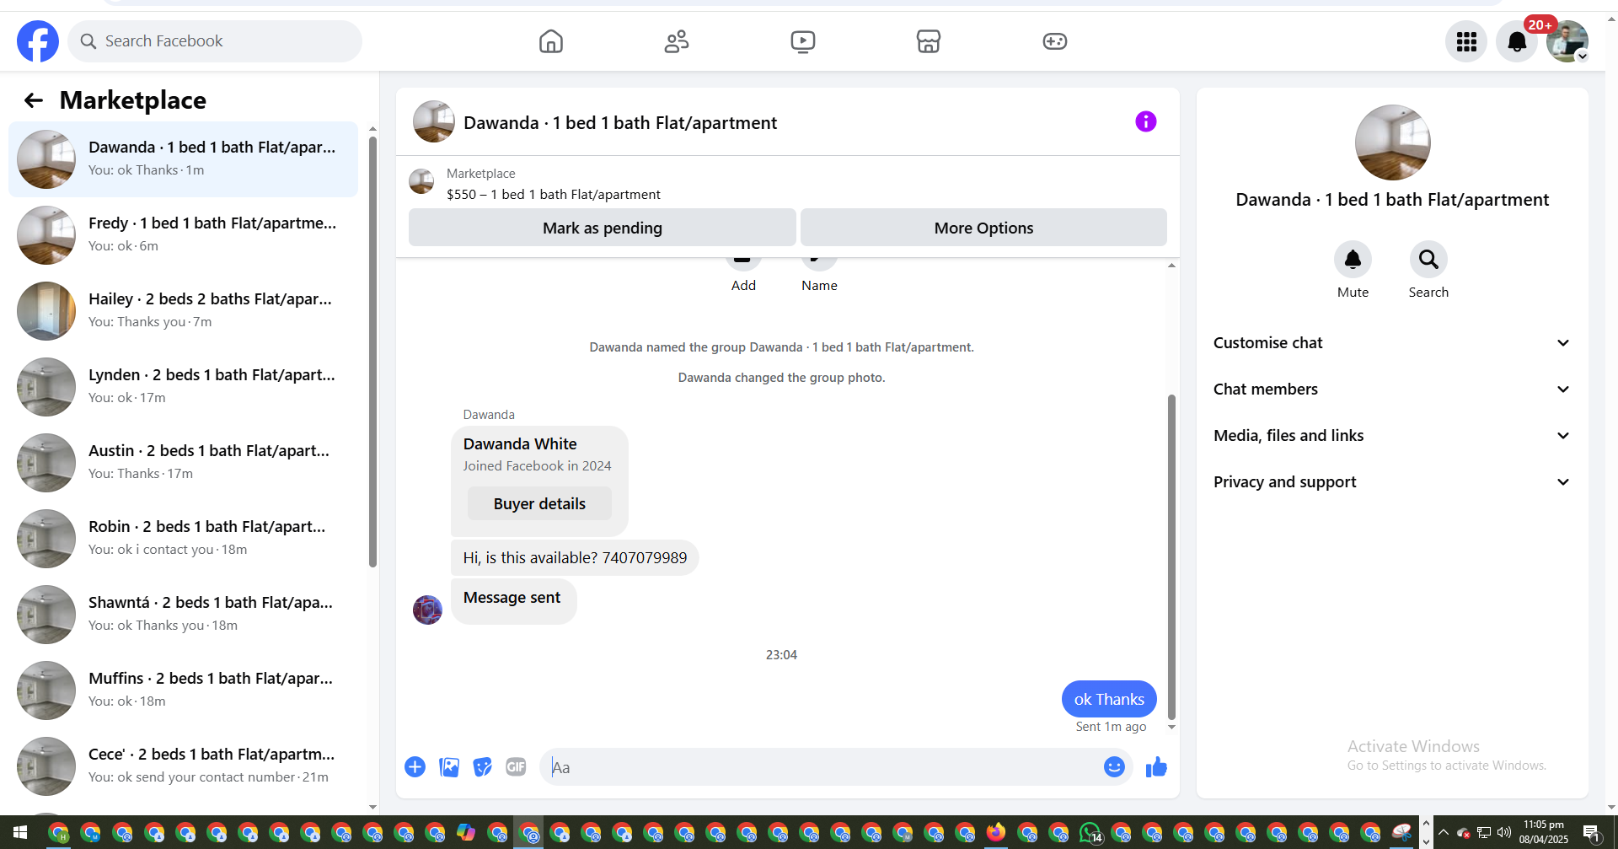The height and width of the screenshot is (849, 1618).
Task: Open Buyer details for Dawanda White
Action: [x=539, y=503]
